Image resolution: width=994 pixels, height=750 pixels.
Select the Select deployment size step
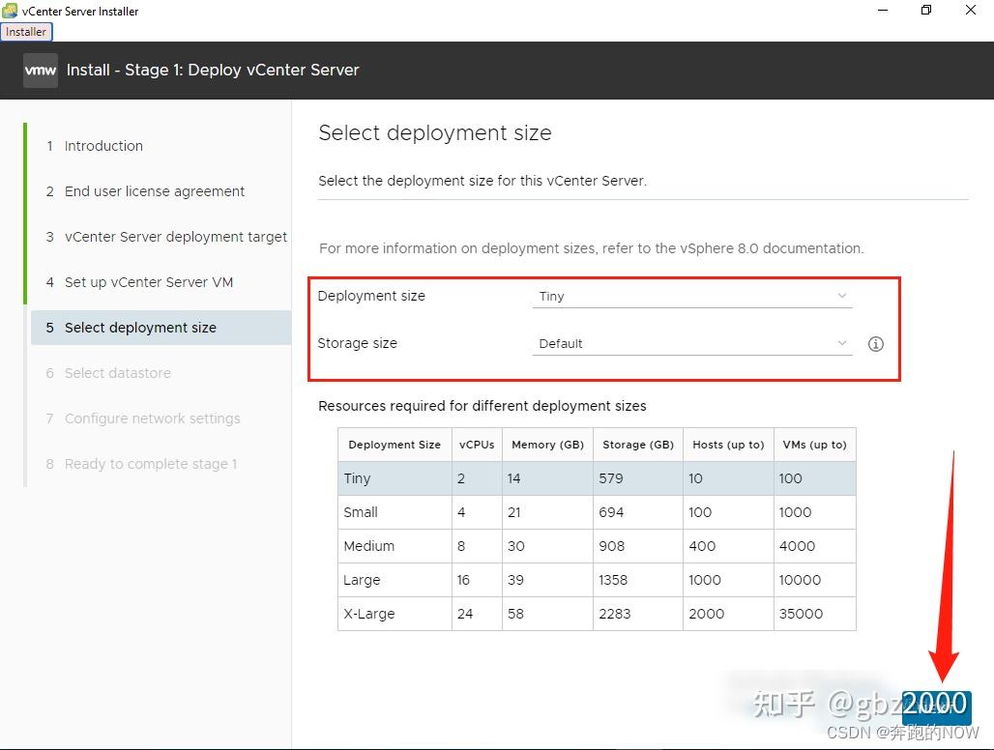pyautogui.click(x=140, y=328)
